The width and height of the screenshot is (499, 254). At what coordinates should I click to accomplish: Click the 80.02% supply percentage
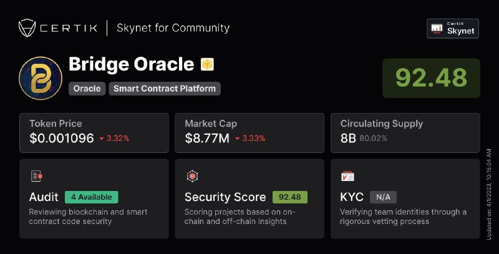pyautogui.click(x=373, y=139)
